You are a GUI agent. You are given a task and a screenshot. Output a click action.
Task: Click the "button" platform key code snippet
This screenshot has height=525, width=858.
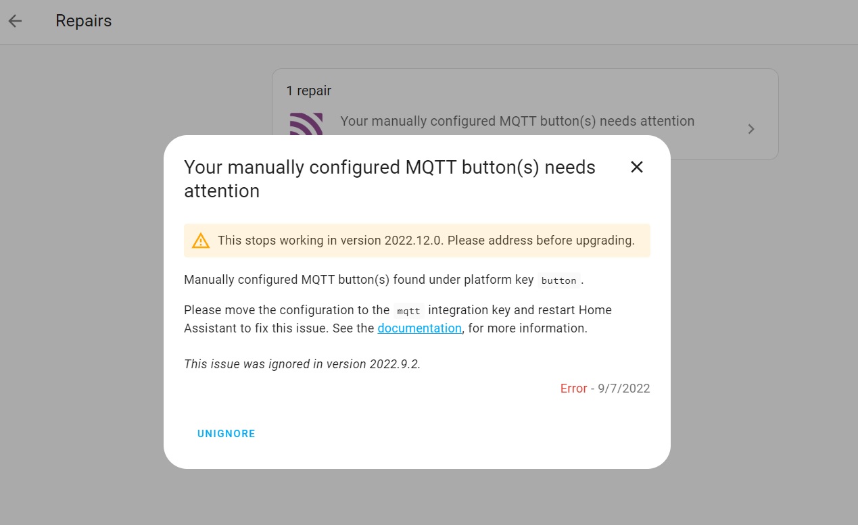click(558, 280)
